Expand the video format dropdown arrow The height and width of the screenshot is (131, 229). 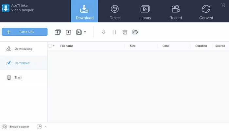85,32
